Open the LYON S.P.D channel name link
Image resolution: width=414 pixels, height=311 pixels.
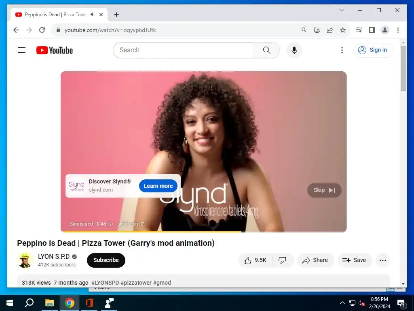(x=54, y=256)
